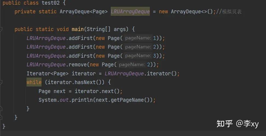Click the void keyword in main signature
The height and width of the screenshot is (136, 266).
(63, 29)
